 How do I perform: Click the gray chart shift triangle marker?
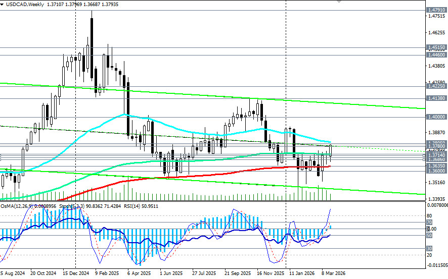pos(339,2)
